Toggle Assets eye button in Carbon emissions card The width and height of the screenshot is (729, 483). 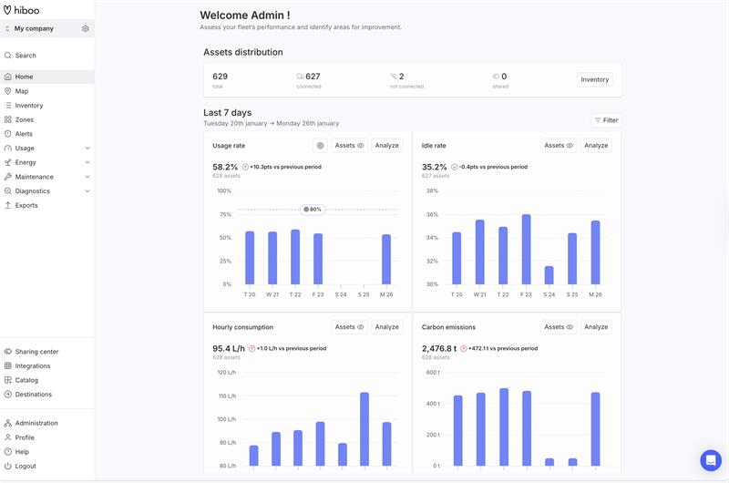(x=559, y=327)
